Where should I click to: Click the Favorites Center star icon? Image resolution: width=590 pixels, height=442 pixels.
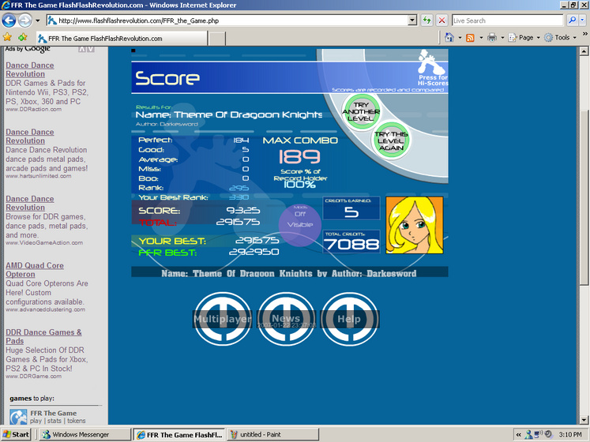(8, 37)
